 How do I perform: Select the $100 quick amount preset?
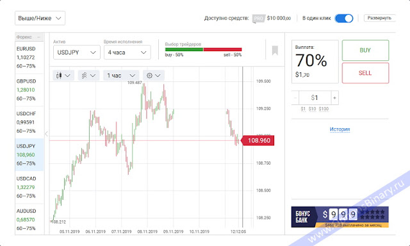click(x=324, y=109)
